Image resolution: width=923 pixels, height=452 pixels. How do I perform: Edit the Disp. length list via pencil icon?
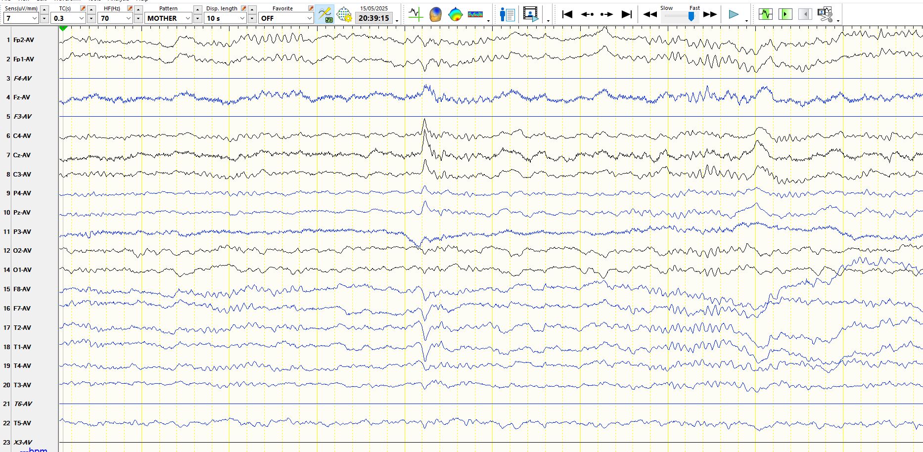point(243,8)
